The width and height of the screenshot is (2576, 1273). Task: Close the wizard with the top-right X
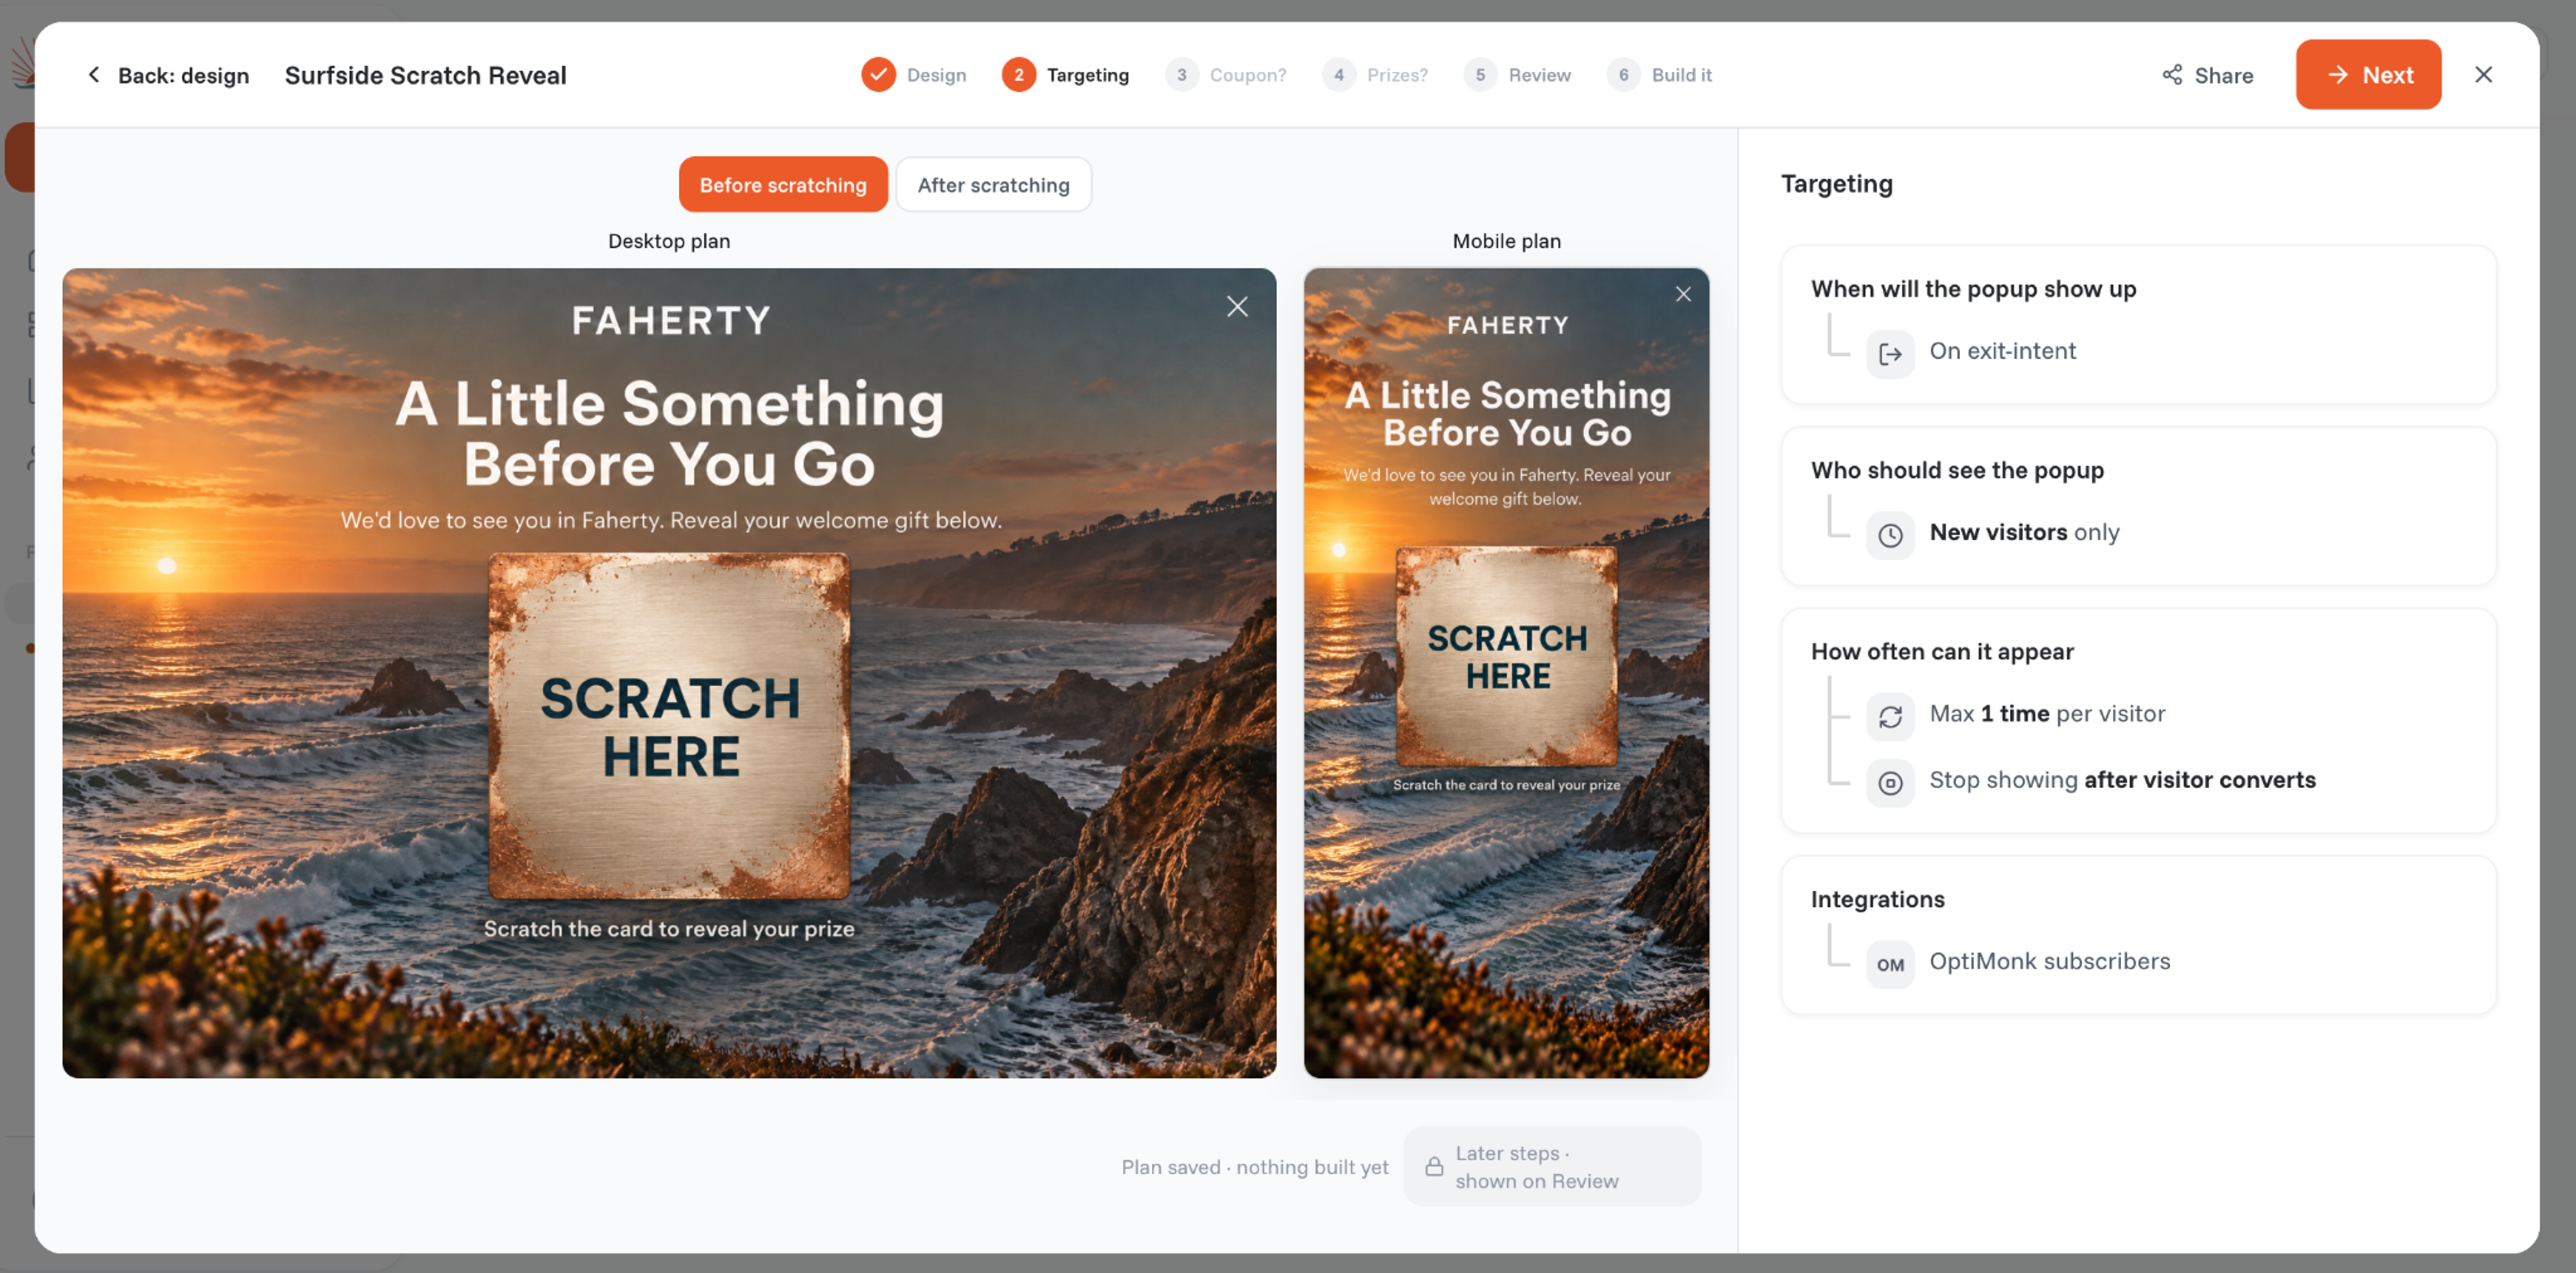pyautogui.click(x=2483, y=75)
